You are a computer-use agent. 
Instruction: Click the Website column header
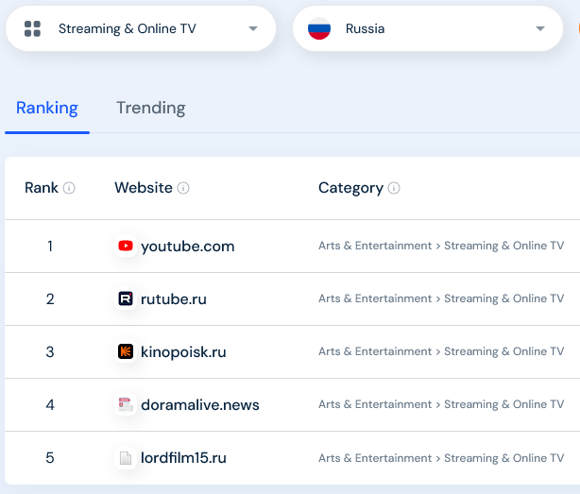pos(144,188)
